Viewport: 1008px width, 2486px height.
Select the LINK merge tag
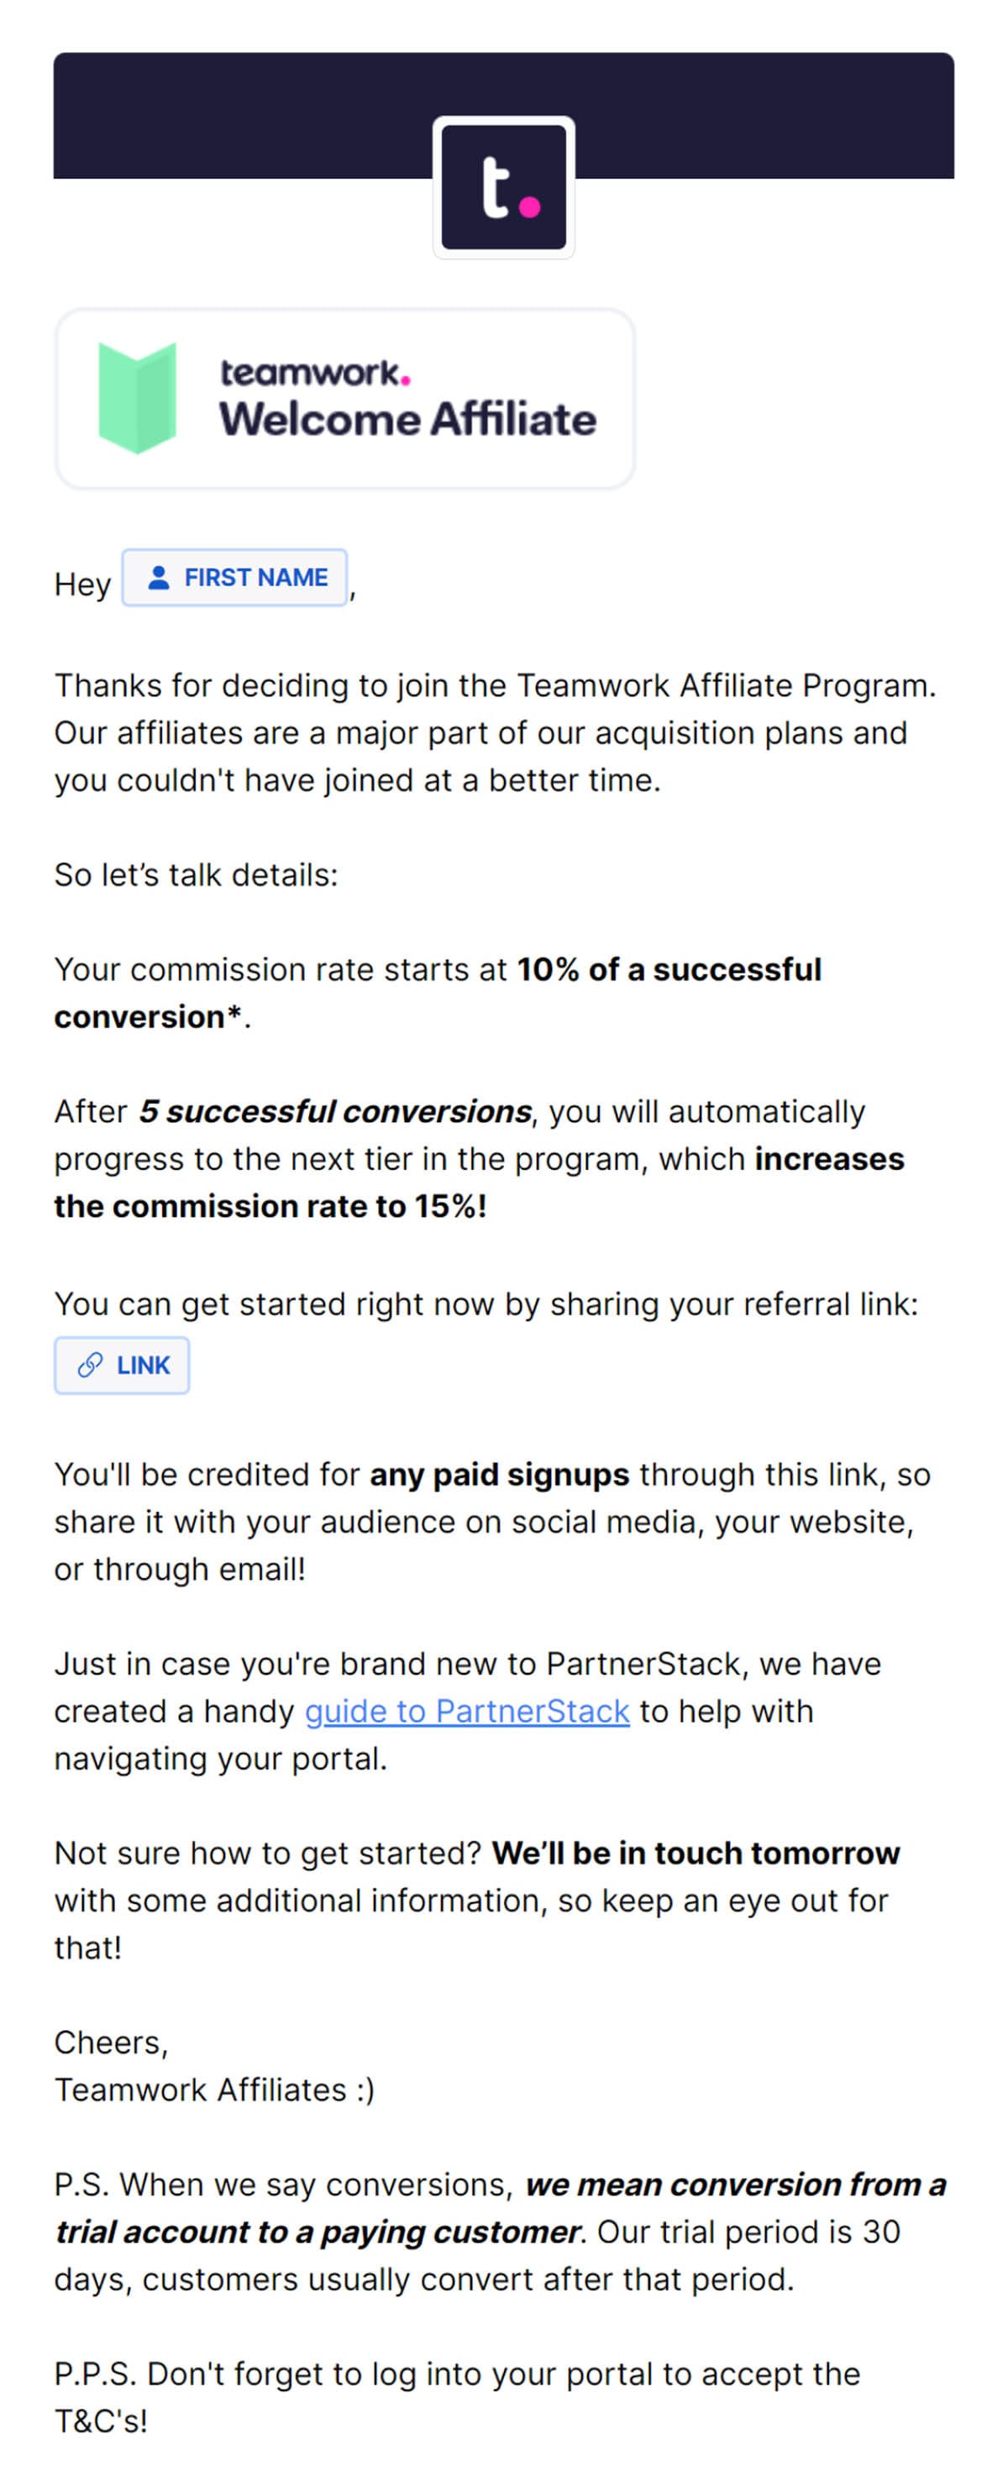click(122, 1365)
